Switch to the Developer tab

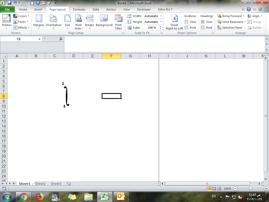click(x=144, y=9)
